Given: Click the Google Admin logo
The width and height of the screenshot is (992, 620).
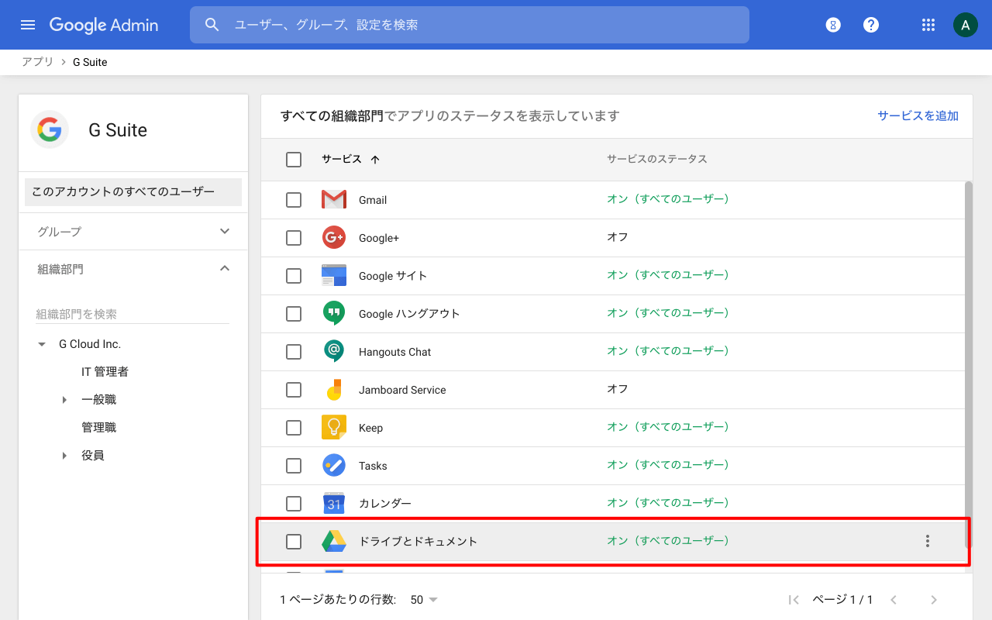Looking at the screenshot, I should click(x=104, y=25).
